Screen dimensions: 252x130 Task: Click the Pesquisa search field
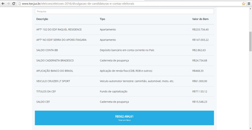124,11
